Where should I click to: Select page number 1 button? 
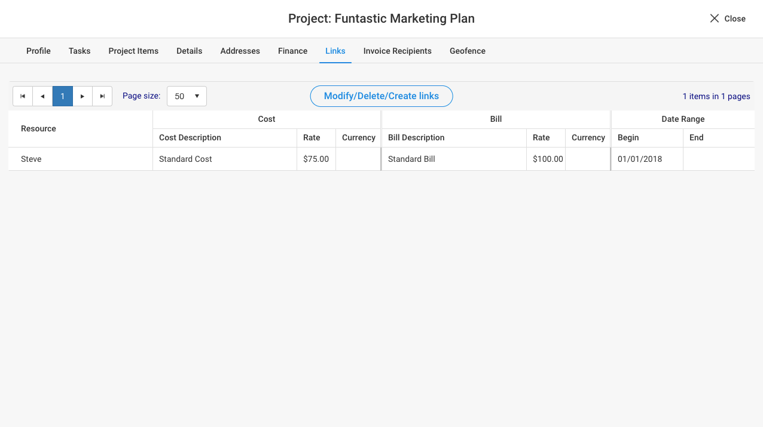(63, 96)
